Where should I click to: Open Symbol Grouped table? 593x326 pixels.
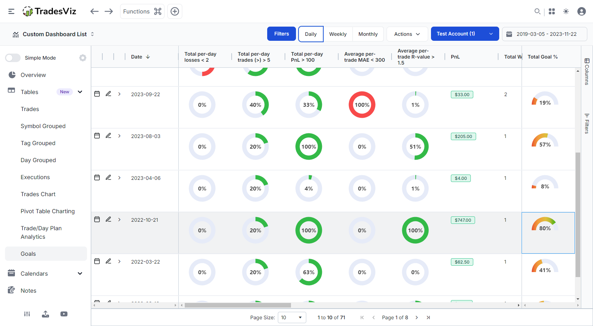click(43, 126)
